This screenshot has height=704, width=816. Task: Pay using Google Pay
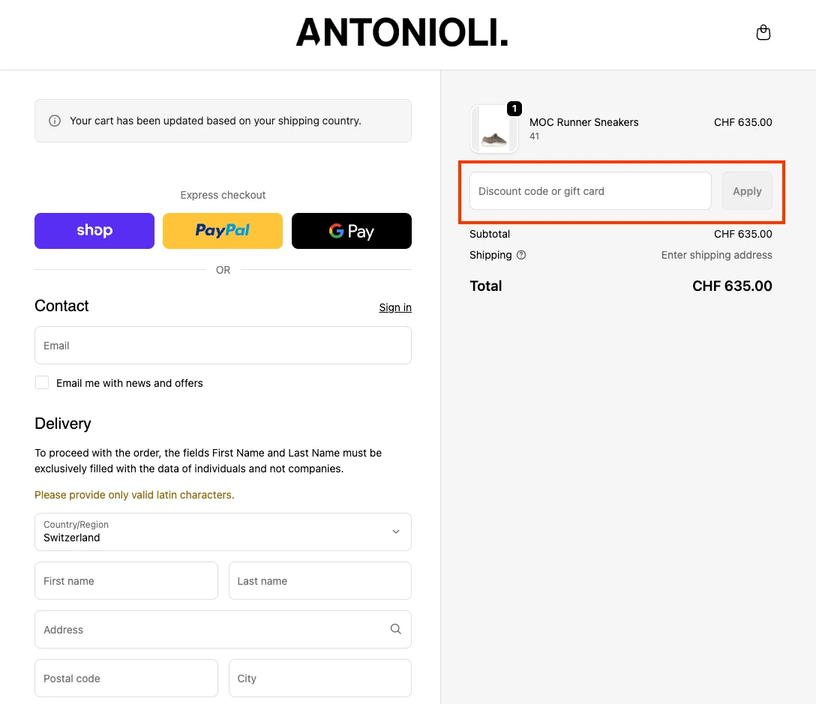point(351,230)
